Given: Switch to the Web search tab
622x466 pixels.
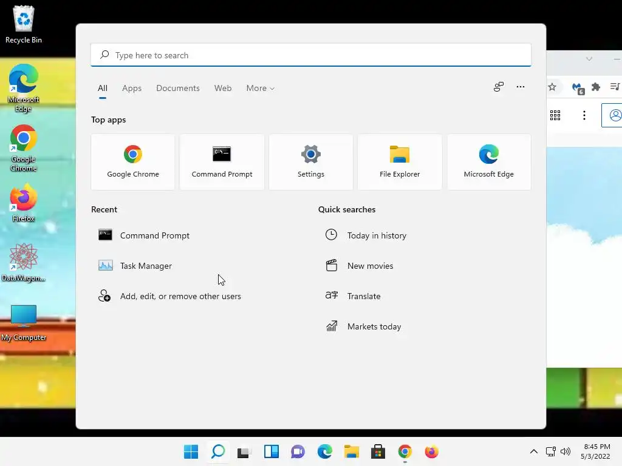Looking at the screenshot, I should [x=223, y=89].
